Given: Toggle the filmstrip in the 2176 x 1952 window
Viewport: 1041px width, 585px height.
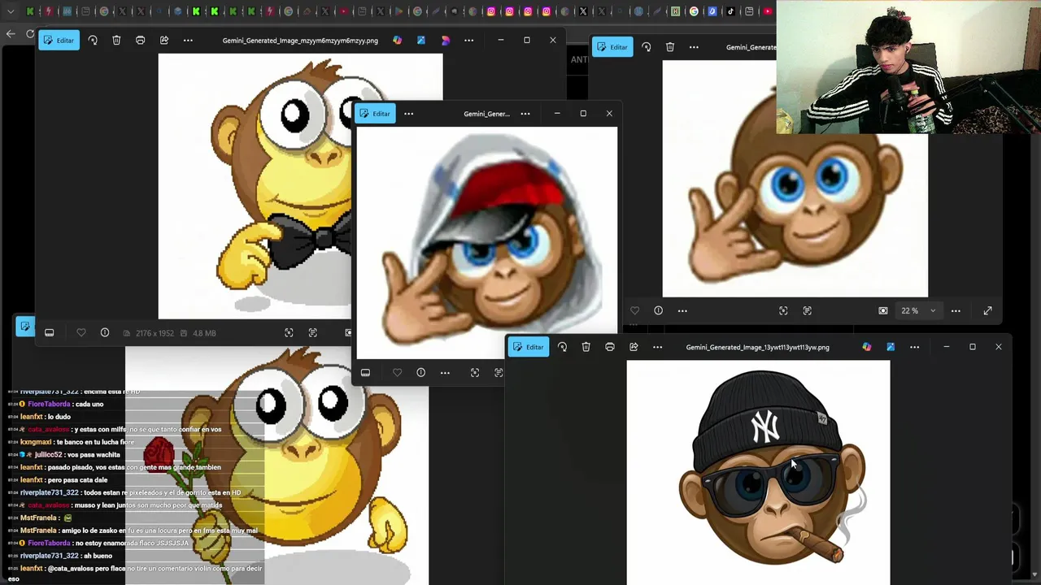Looking at the screenshot, I should (49, 332).
